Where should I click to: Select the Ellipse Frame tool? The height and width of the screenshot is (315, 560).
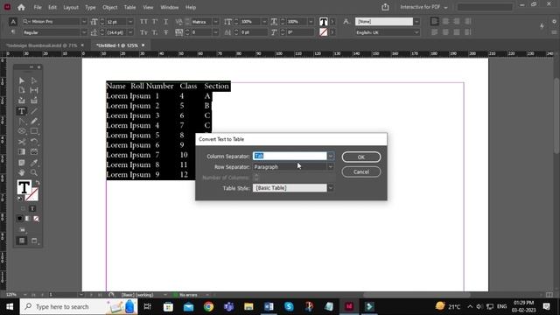click(21, 131)
